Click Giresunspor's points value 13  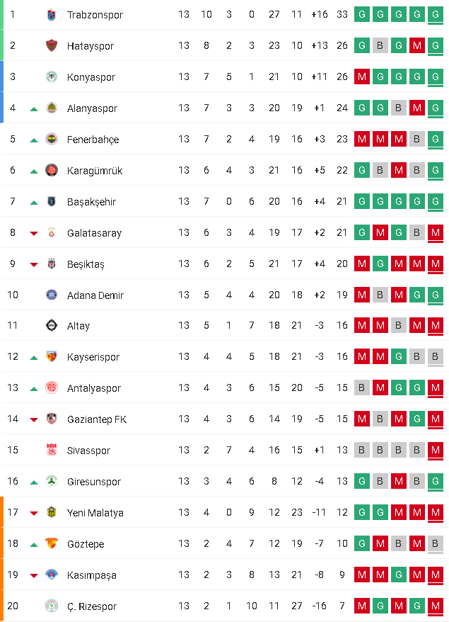(342, 482)
